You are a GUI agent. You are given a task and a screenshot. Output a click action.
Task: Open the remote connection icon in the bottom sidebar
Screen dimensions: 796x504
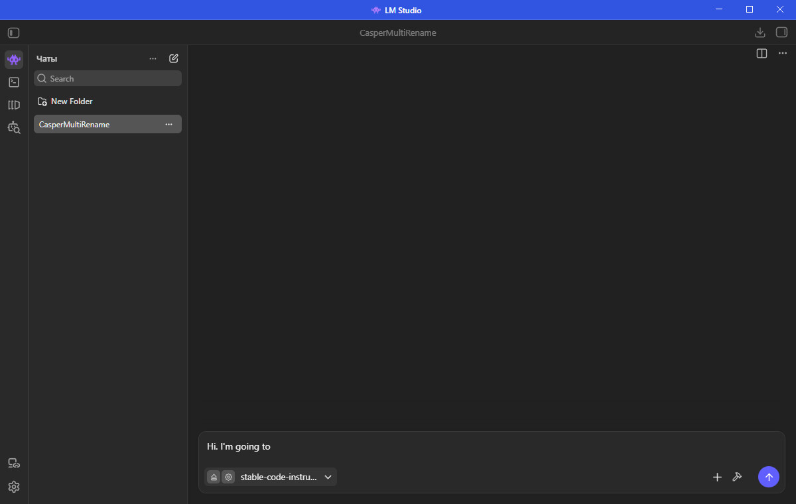[x=14, y=463]
